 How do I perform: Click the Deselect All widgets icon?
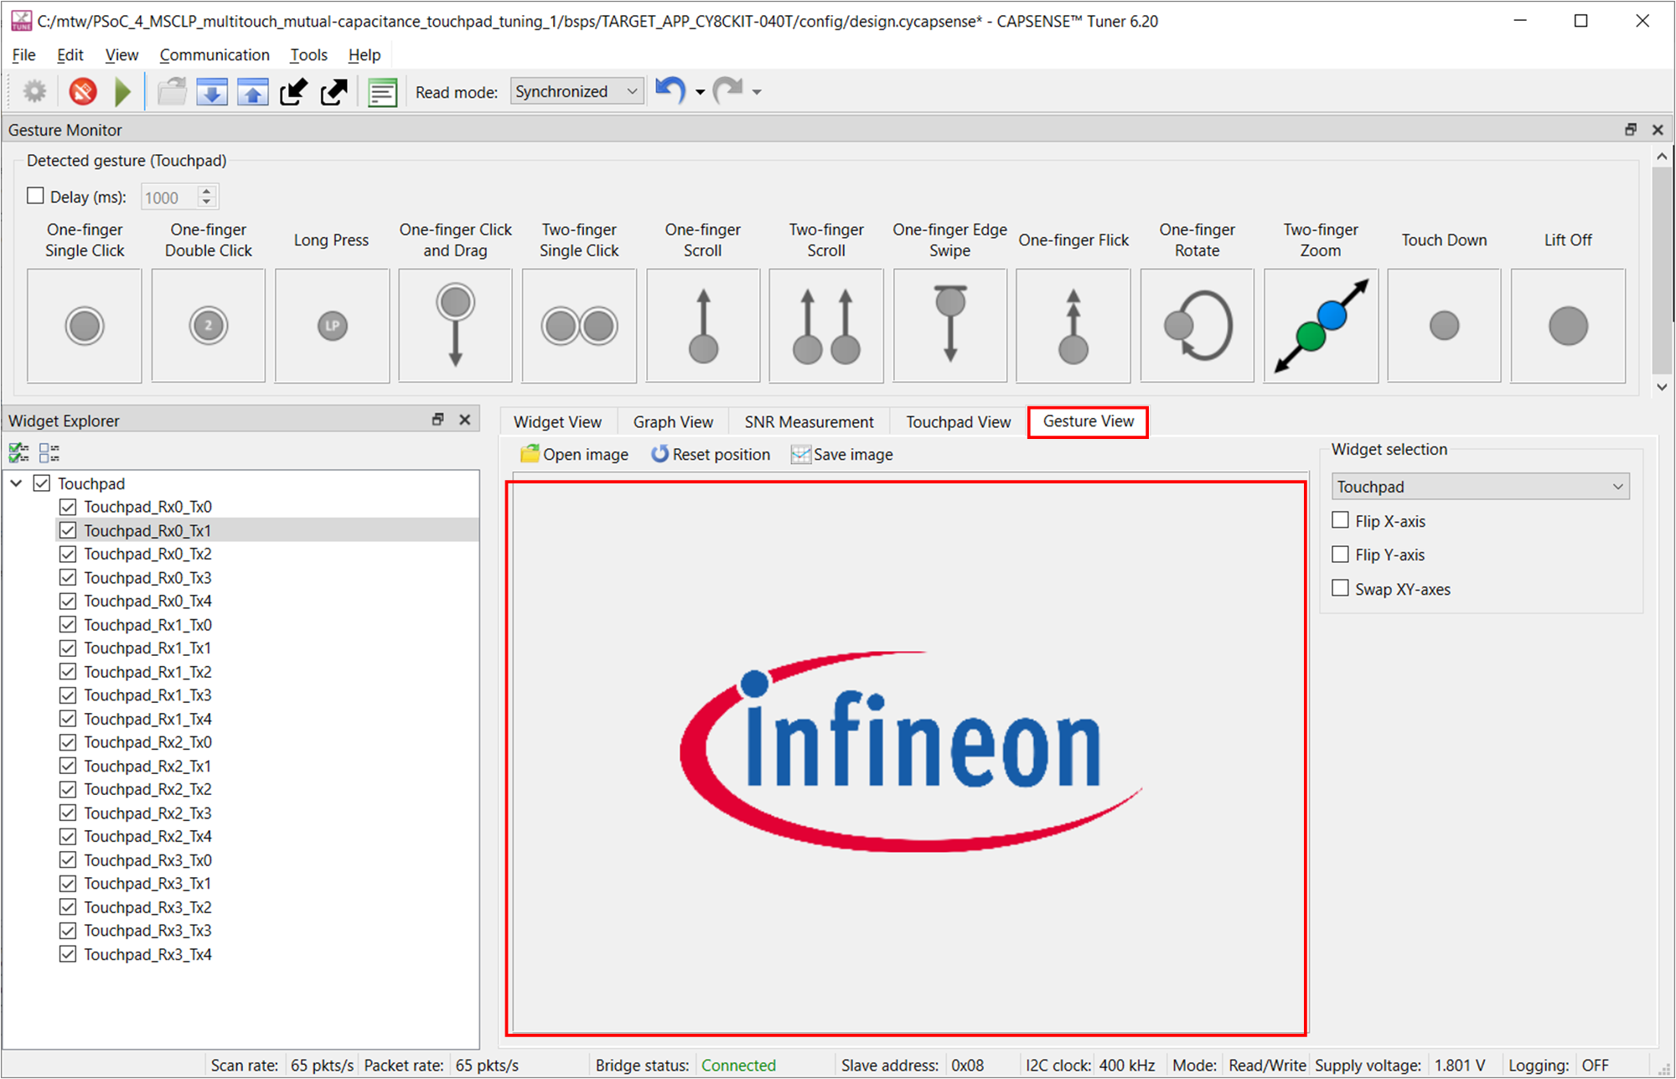coord(49,453)
